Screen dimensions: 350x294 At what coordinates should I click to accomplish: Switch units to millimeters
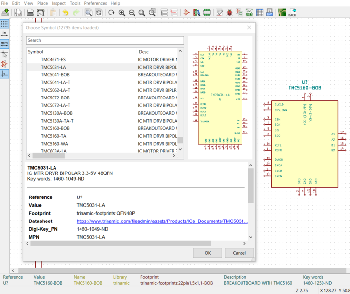[4, 44]
